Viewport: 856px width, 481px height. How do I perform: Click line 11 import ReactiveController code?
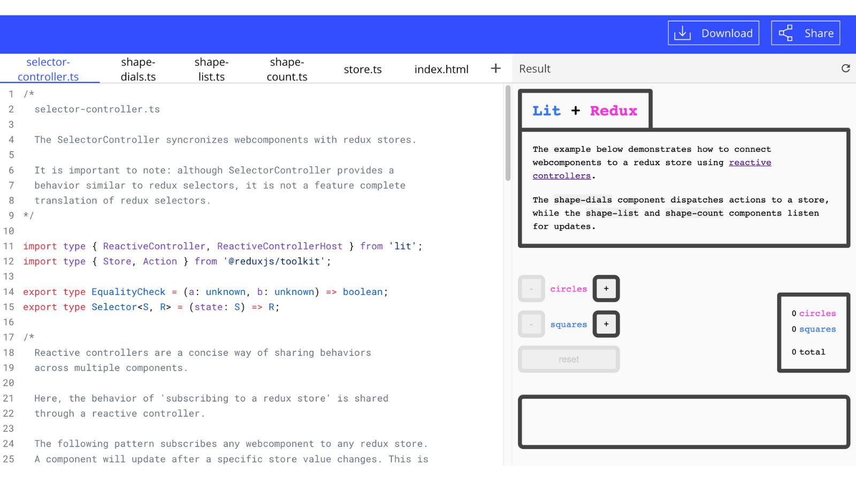223,246
